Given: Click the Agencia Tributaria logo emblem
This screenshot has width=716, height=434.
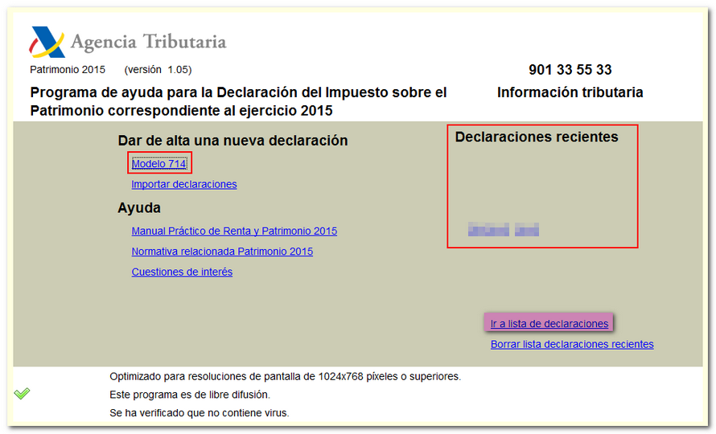Looking at the screenshot, I should tap(47, 43).
